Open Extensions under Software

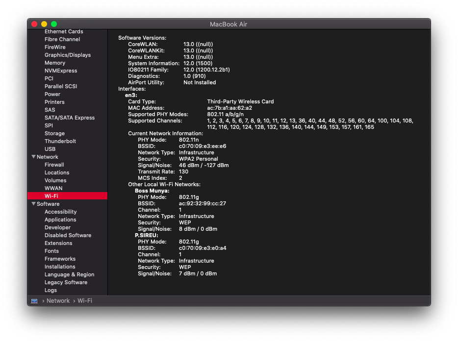[x=58, y=244]
